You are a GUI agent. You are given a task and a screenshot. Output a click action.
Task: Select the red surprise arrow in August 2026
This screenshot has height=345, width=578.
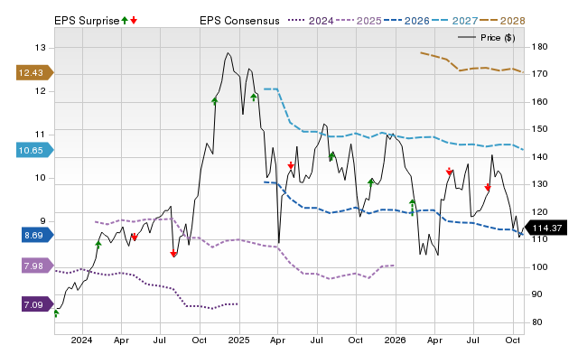point(488,187)
